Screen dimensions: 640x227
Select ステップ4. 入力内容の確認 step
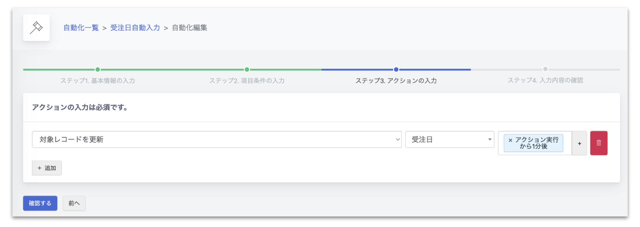point(545,80)
